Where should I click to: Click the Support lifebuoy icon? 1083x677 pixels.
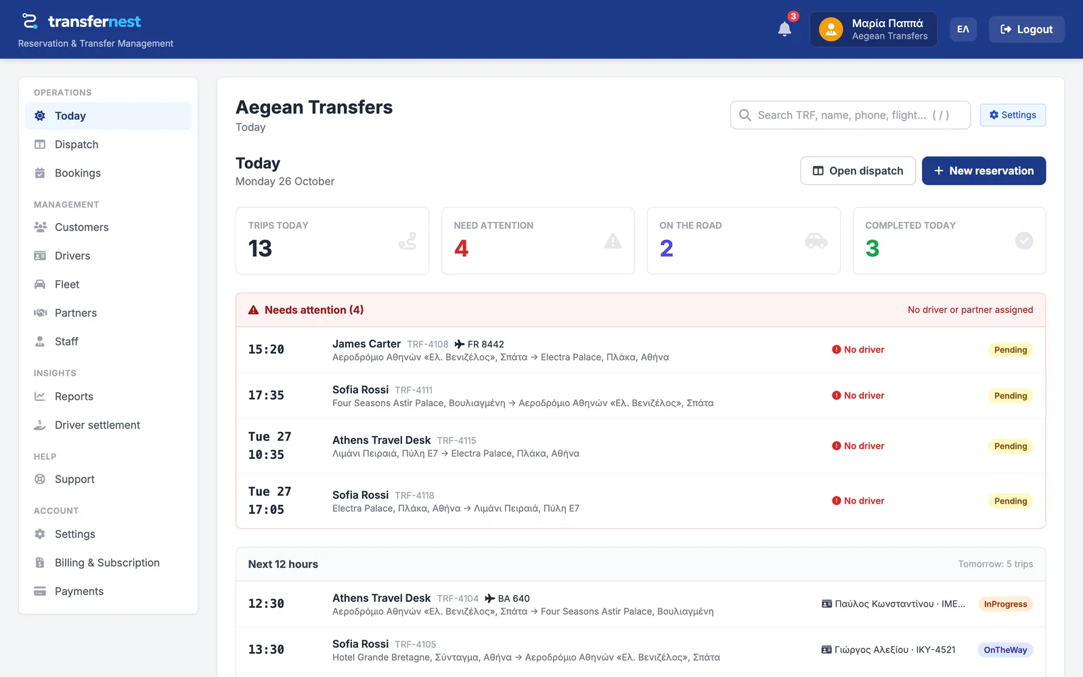pos(40,479)
